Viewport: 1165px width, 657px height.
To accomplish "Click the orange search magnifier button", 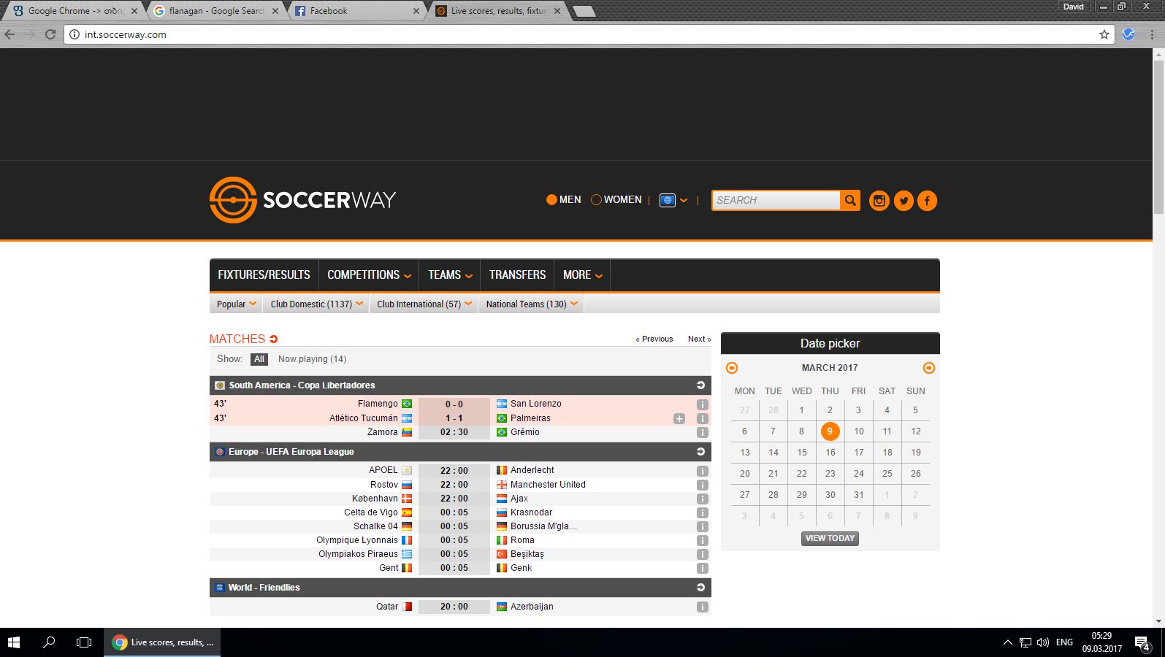I will point(850,200).
